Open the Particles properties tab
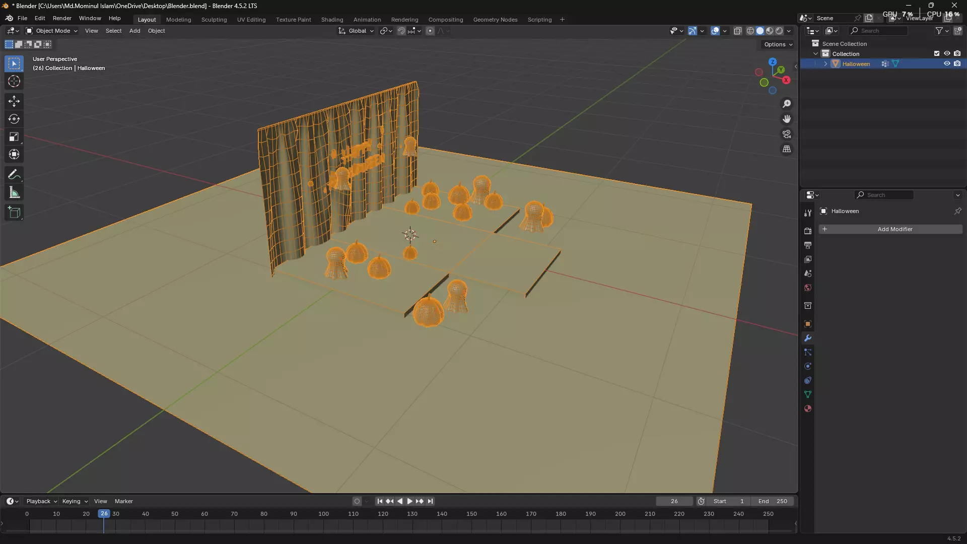Viewport: 967px width, 544px height. (x=808, y=352)
